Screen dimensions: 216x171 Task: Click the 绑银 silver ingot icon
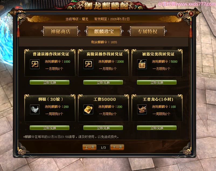tap(35, 109)
